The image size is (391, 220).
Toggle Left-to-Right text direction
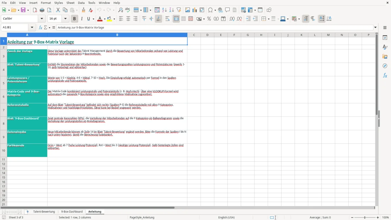click(x=306, y=19)
